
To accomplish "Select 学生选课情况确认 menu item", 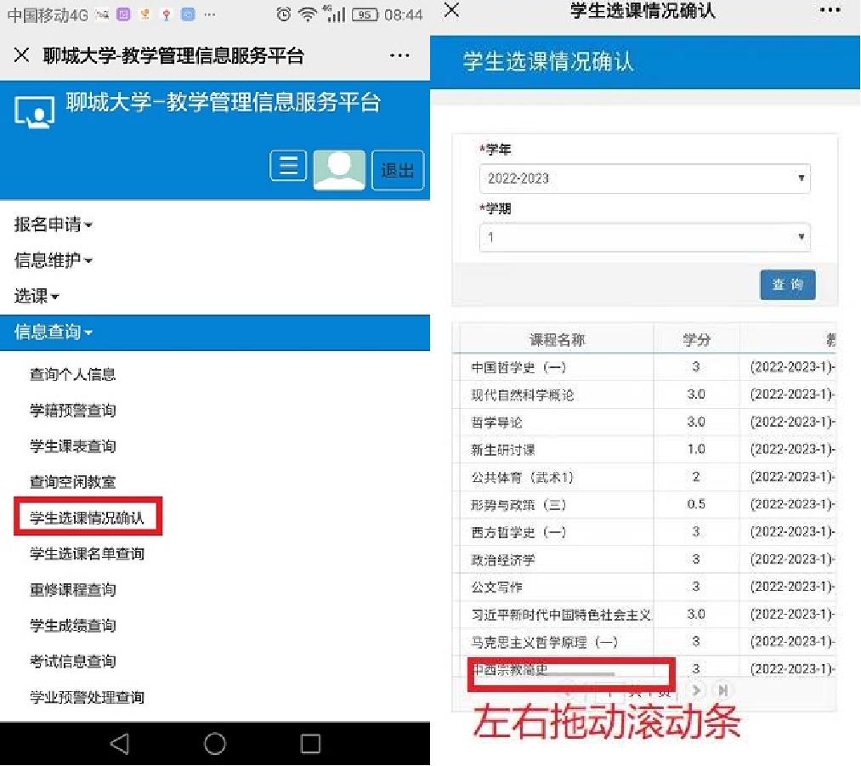I will (87, 518).
